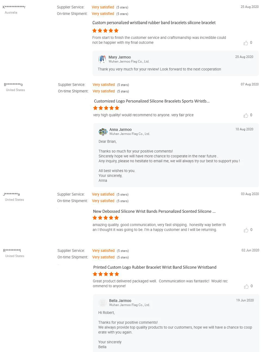The height and width of the screenshot is (352, 261).
Task: Click Anna Jarmoo's profile avatar
Action: click(x=103, y=132)
